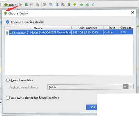The image size is (139, 116).
Task: Click the State column header
Action: (x=112, y=28)
